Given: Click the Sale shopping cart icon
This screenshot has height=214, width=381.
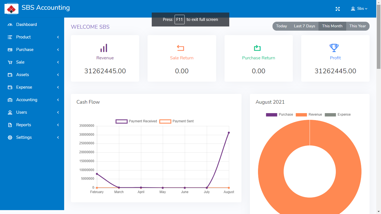Looking at the screenshot, I should coord(10,62).
